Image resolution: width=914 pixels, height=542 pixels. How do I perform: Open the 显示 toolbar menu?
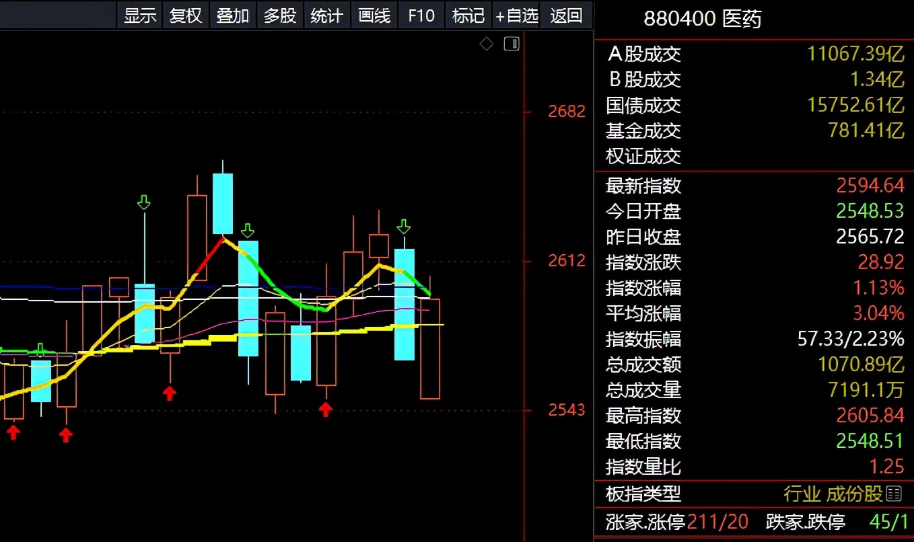click(140, 15)
